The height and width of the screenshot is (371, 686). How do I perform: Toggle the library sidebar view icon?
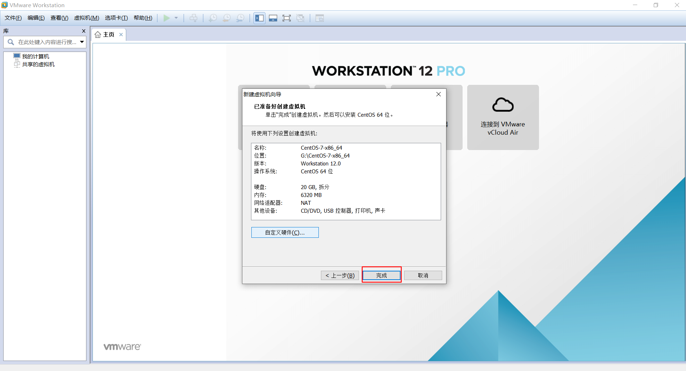[259, 18]
